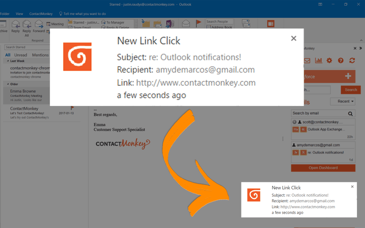Click the 3x opens badge
The height and width of the screenshot is (228, 365).
pyautogui.click(x=296, y=153)
